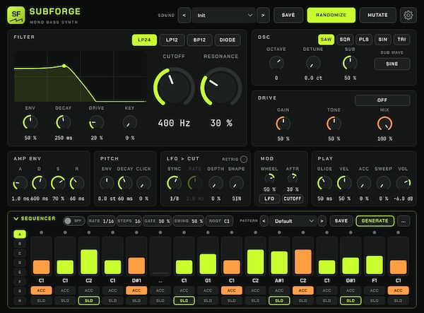Open the Sub Wave SINE selector

(391, 64)
